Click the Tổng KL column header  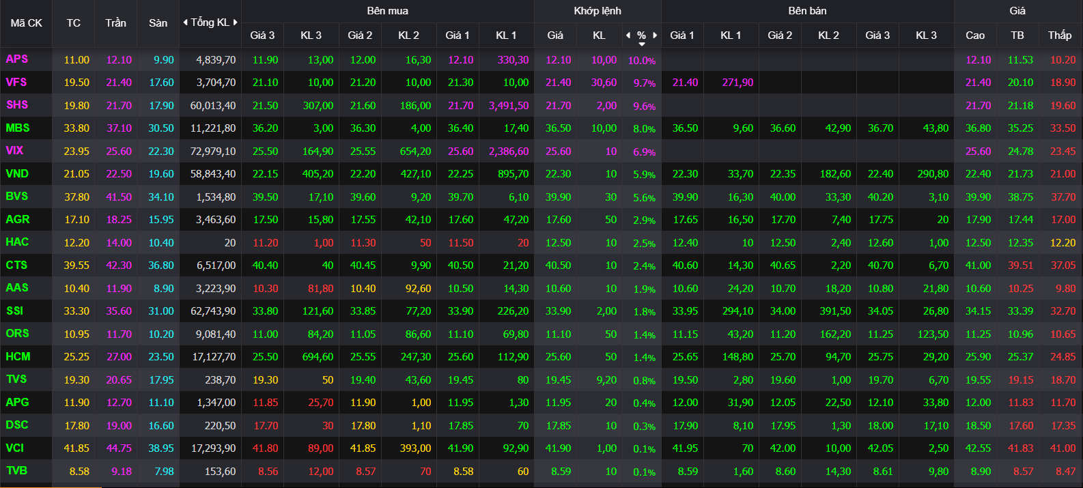tap(210, 23)
